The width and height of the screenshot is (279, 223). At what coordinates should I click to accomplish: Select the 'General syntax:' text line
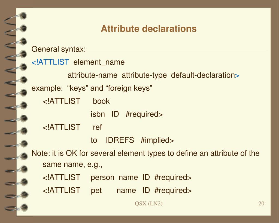click(59, 49)
